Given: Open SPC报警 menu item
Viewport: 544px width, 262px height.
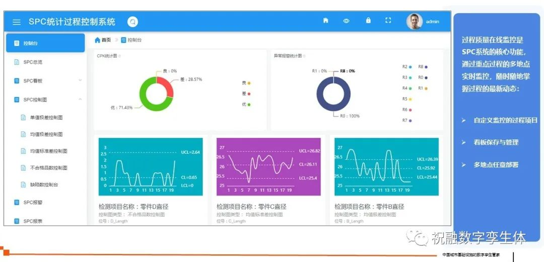Looking at the screenshot, I should pos(34,203).
